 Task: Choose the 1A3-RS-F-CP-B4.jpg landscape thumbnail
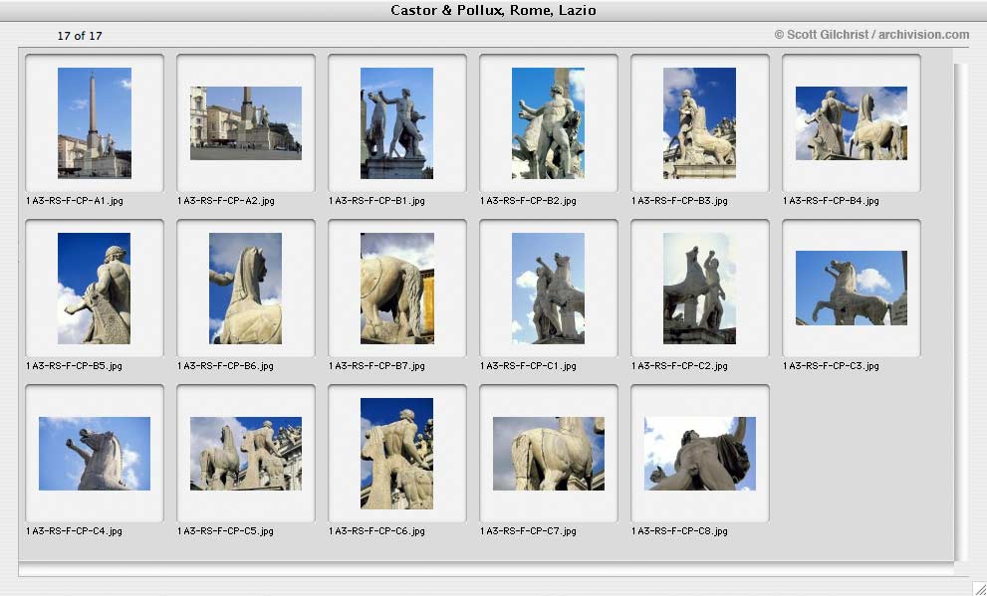point(851,123)
